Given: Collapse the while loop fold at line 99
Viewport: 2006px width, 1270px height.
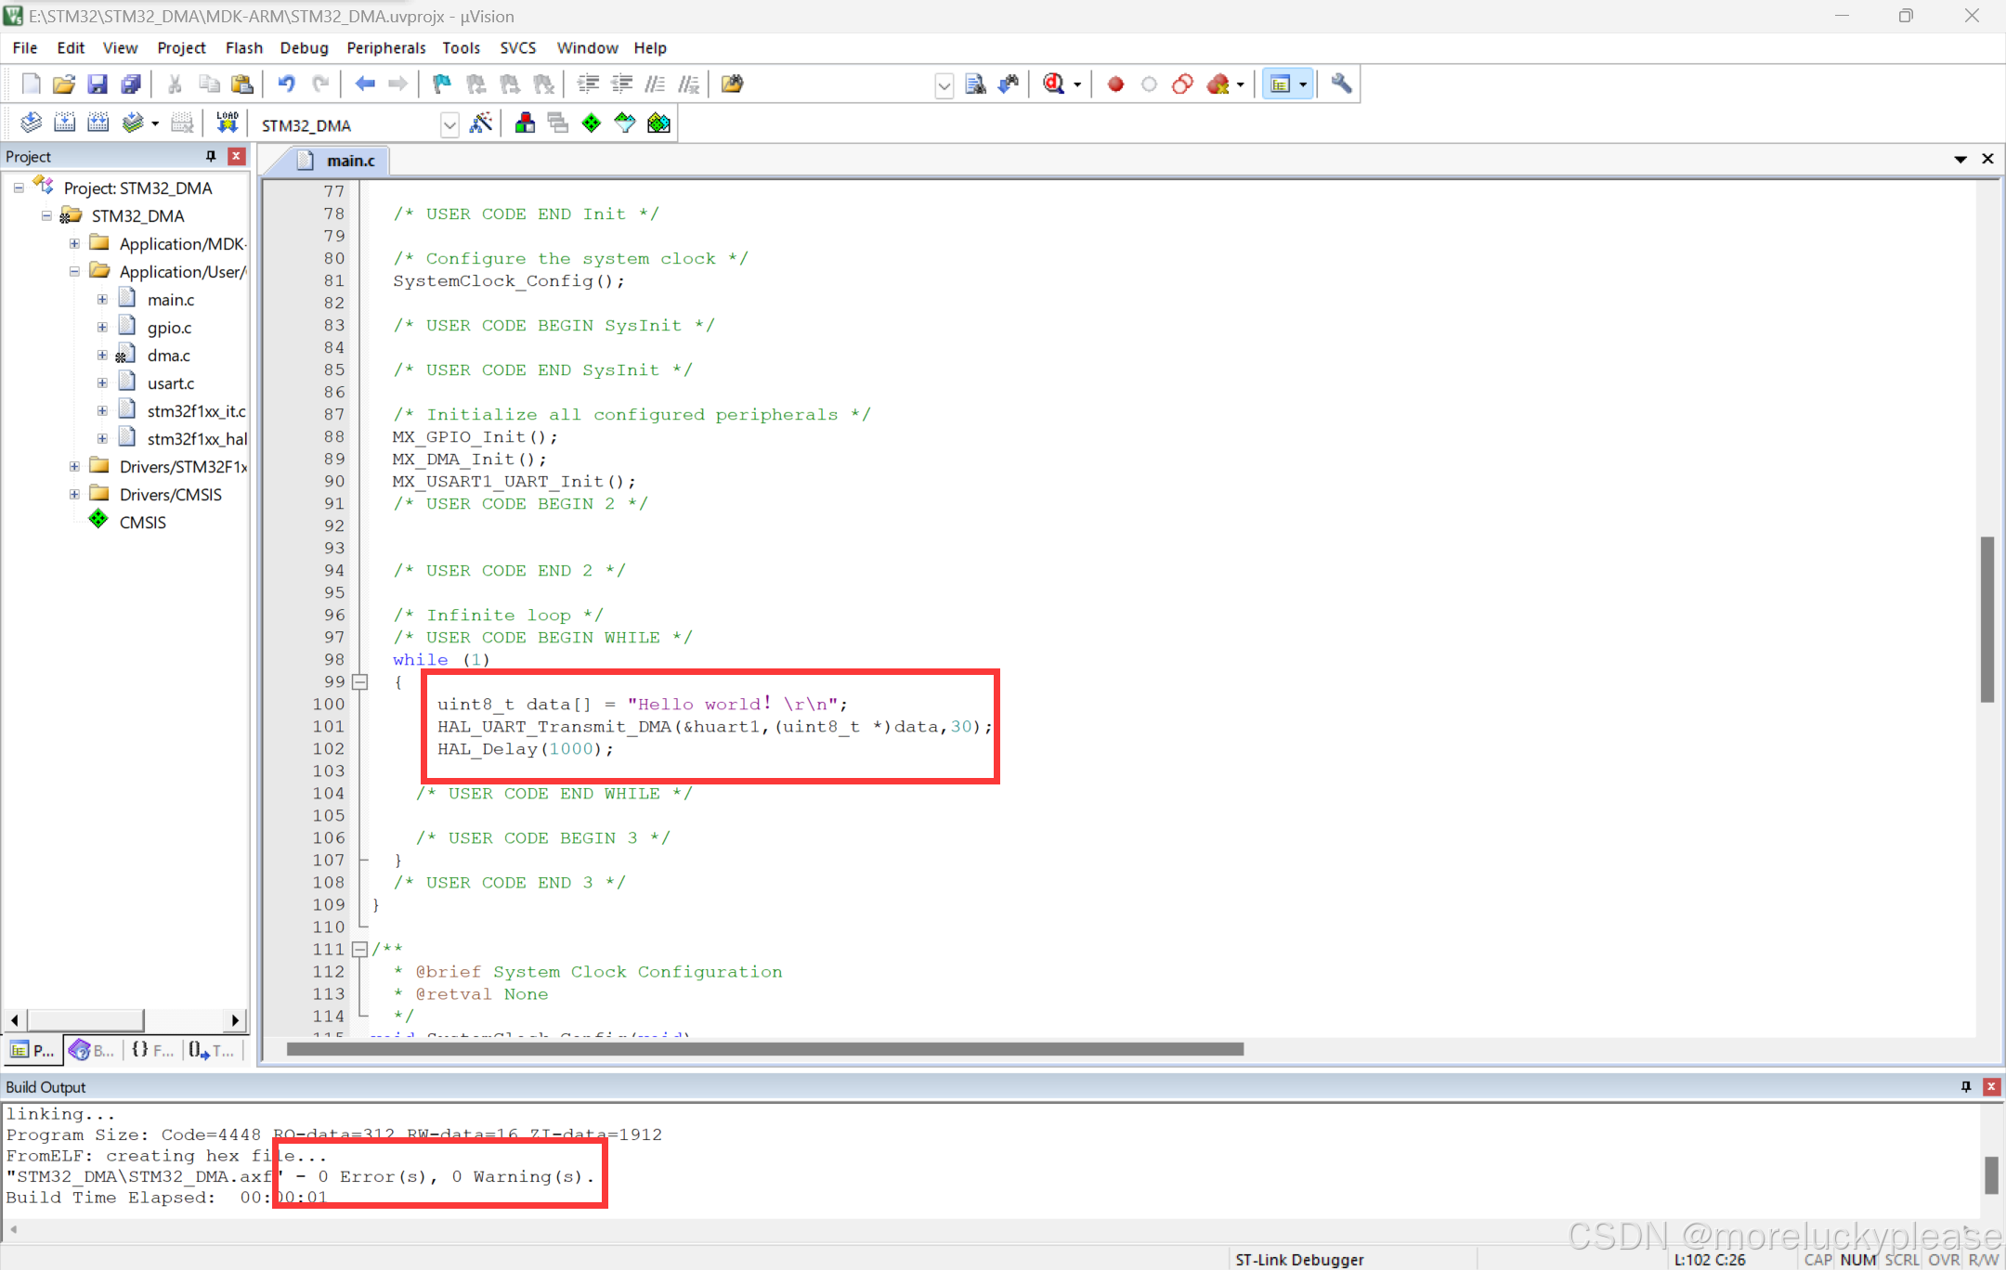Looking at the screenshot, I should (360, 682).
